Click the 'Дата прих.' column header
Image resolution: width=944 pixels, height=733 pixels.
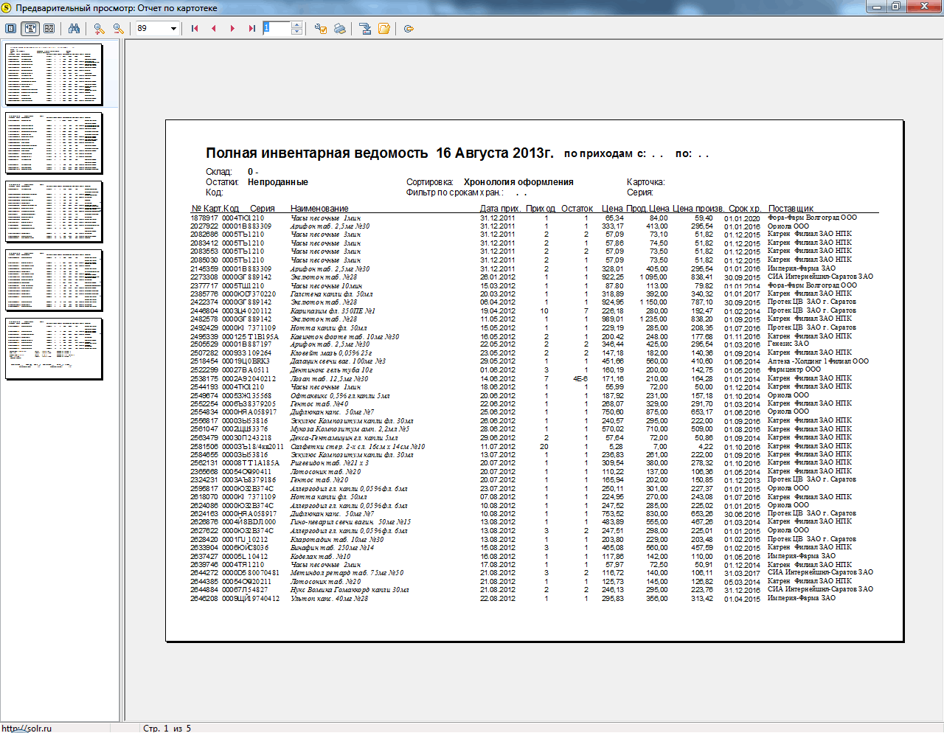pyautogui.click(x=500, y=209)
